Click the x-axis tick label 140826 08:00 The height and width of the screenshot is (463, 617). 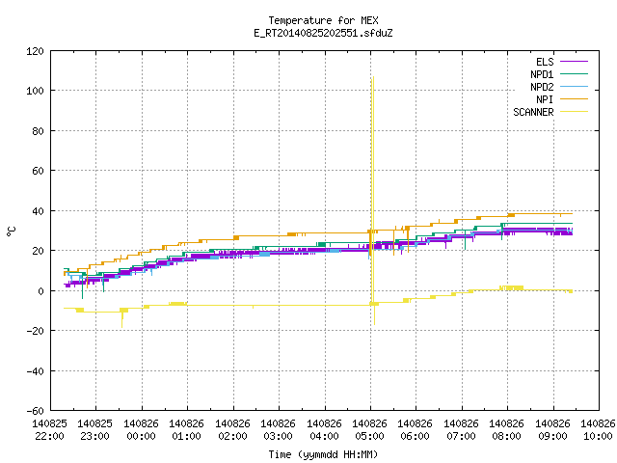507,430
